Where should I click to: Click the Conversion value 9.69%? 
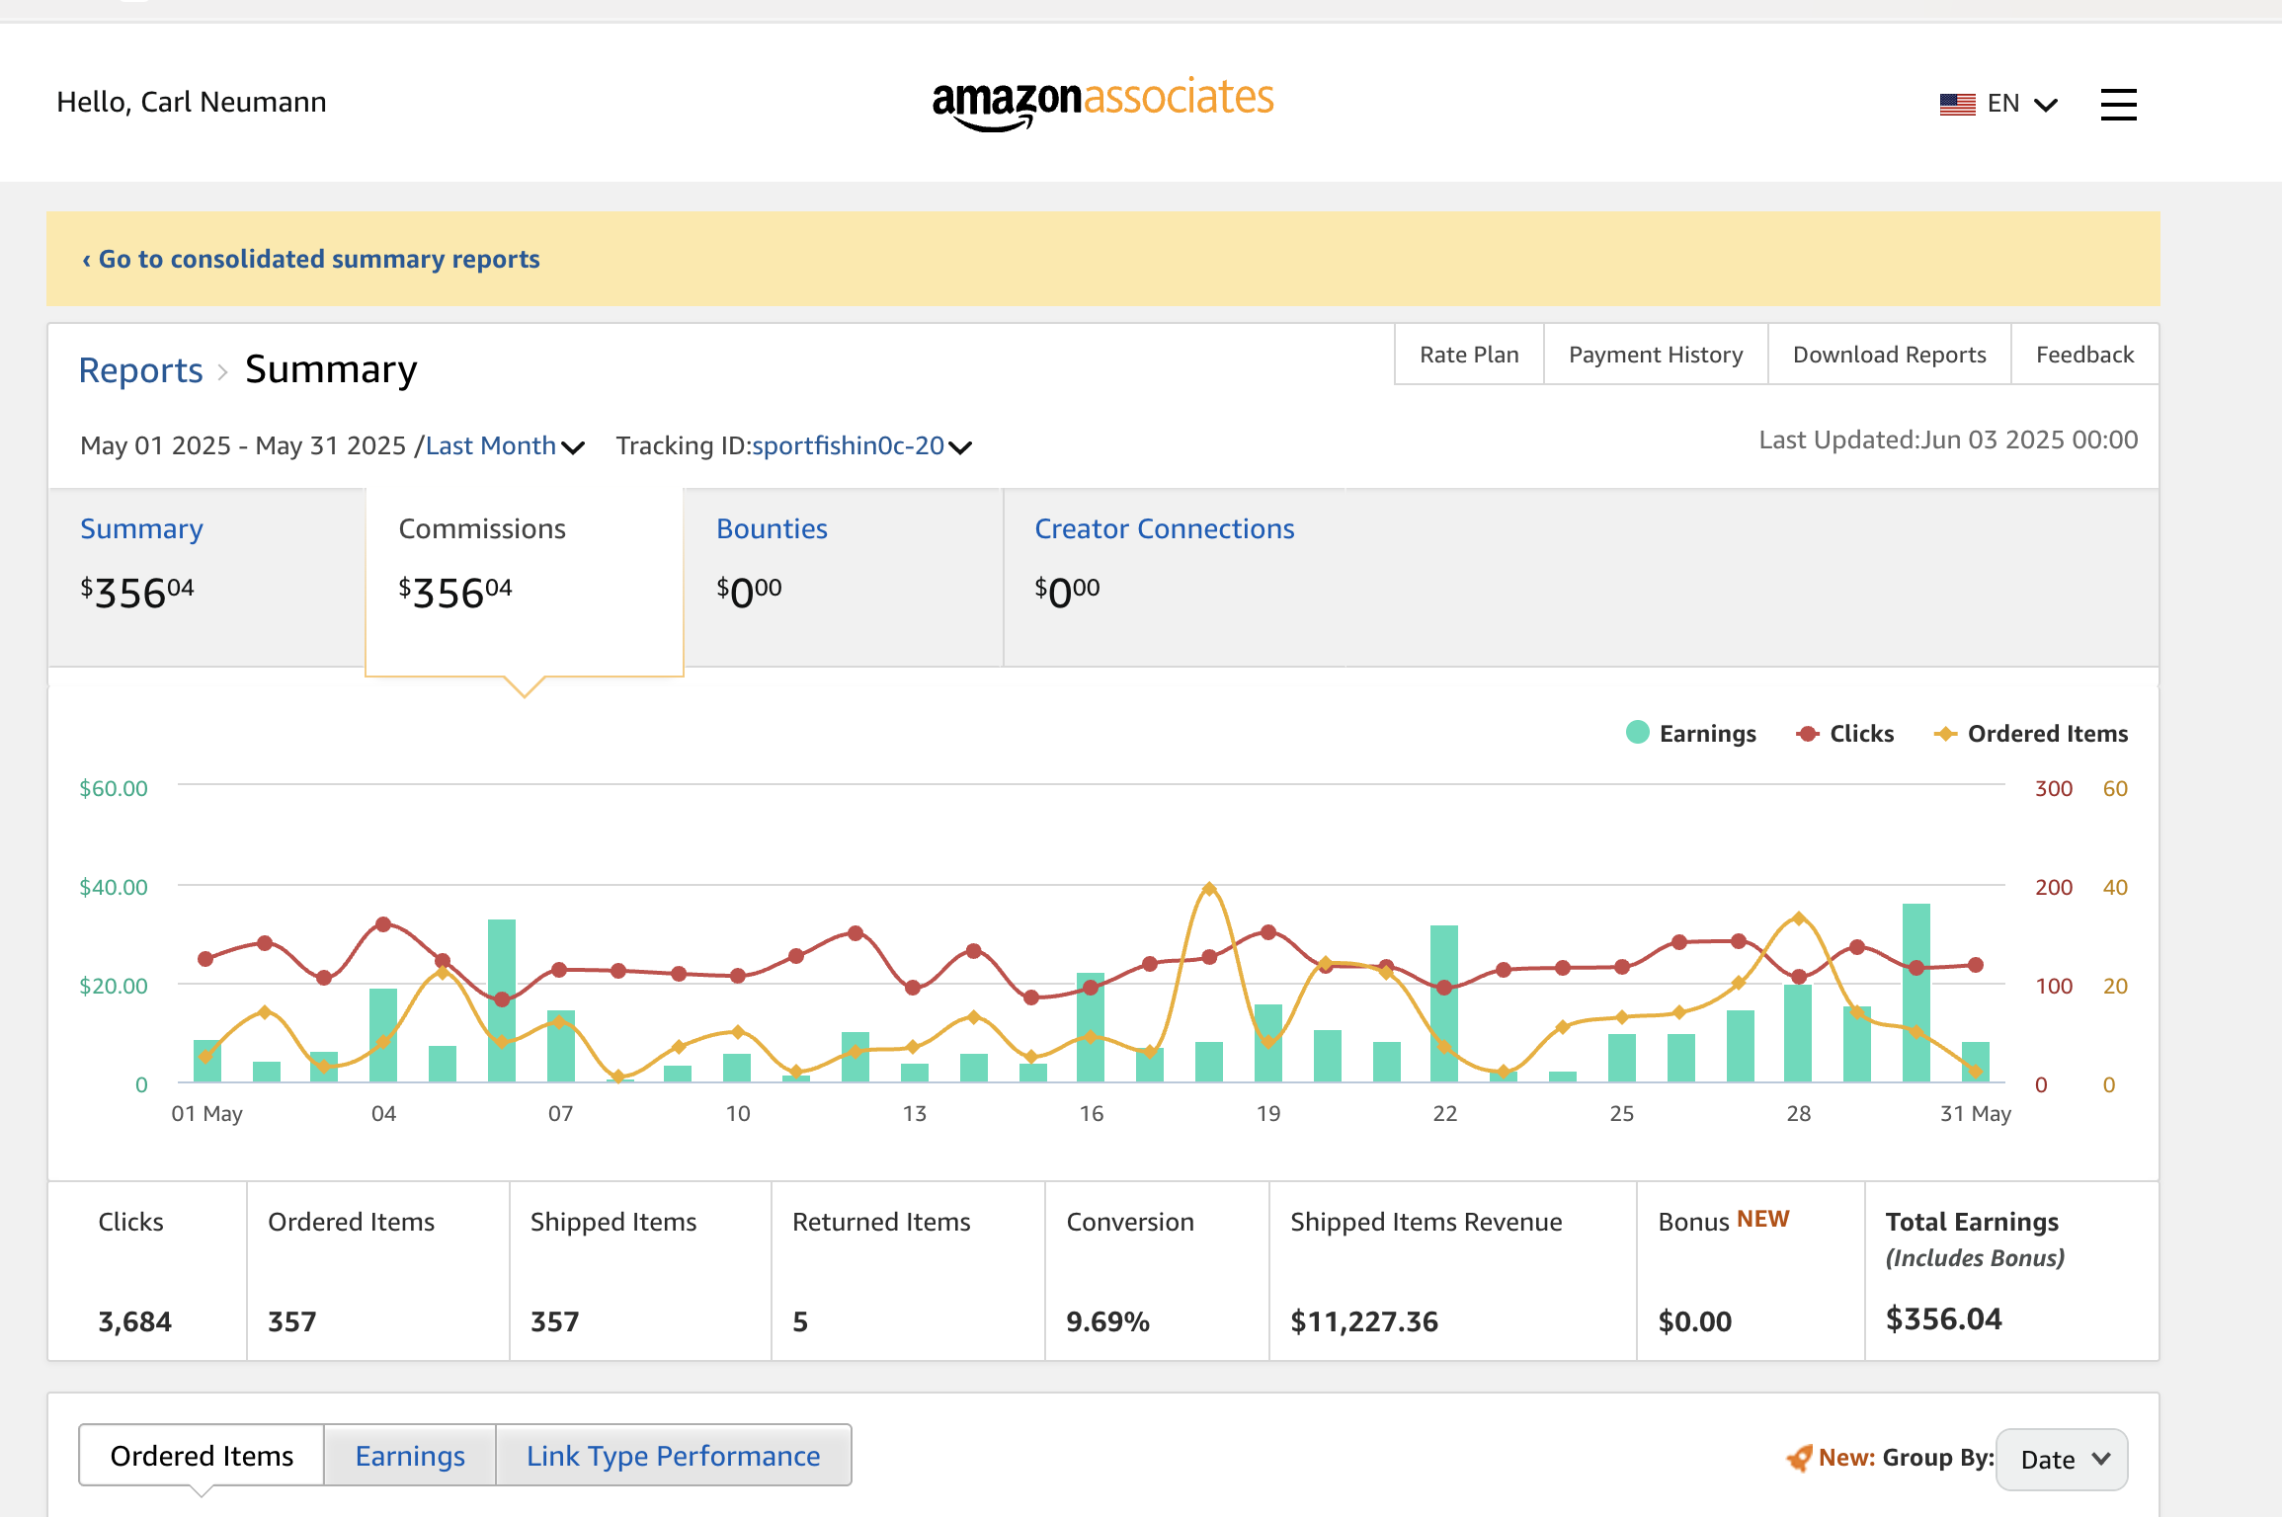[x=1107, y=1321]
